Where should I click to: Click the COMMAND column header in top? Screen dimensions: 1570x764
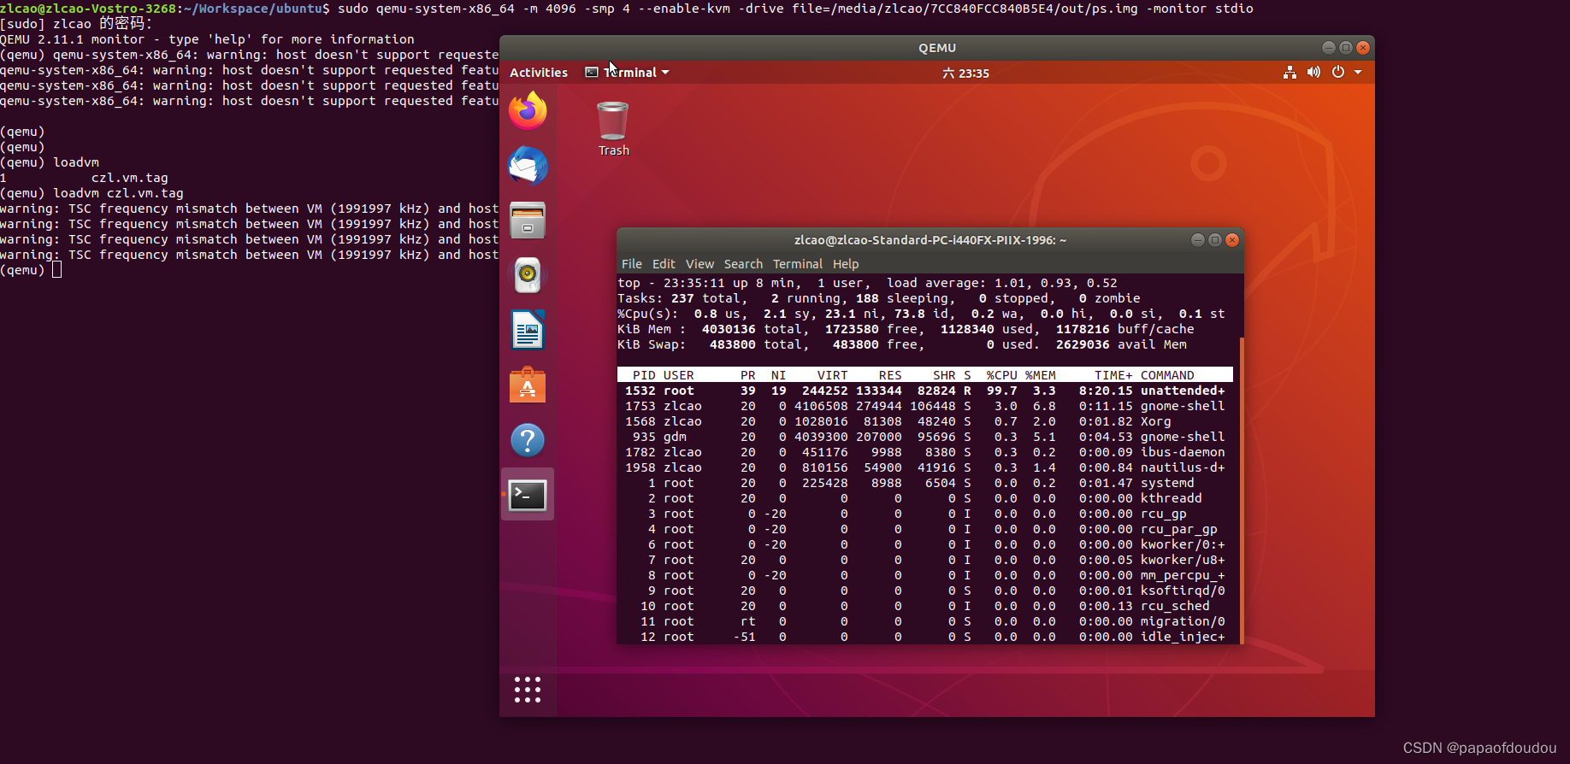[x=1167, y=375]
